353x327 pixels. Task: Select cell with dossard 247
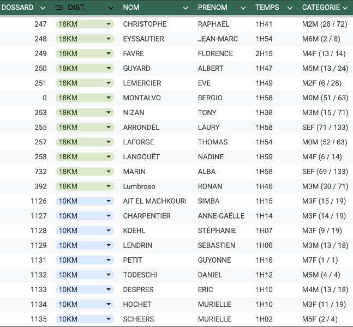pyautogui.click(x=40, y=24)
